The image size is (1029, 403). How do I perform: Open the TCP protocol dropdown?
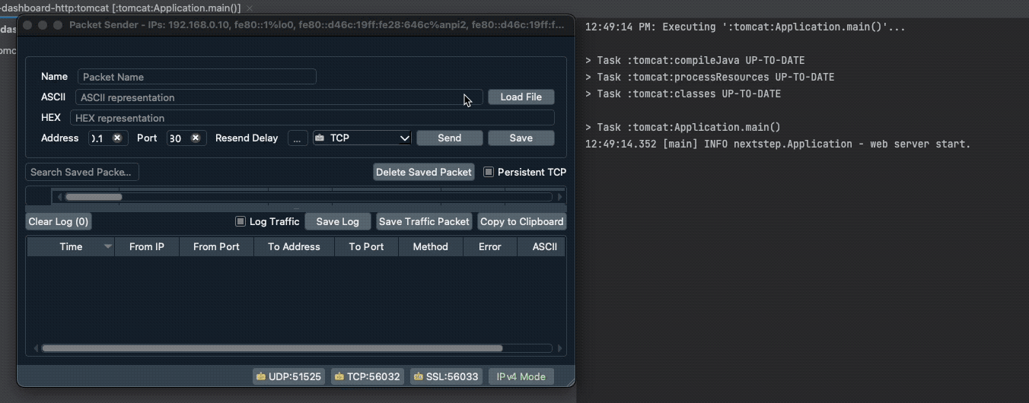(362, 138)
